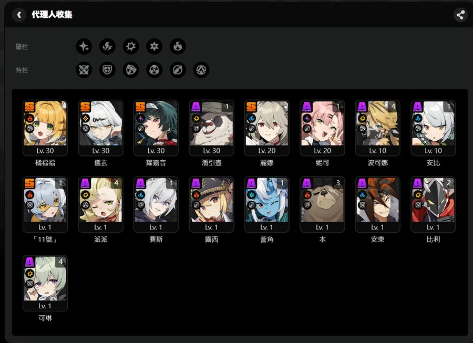Open agent card 潘引壺

coord(211,128)
